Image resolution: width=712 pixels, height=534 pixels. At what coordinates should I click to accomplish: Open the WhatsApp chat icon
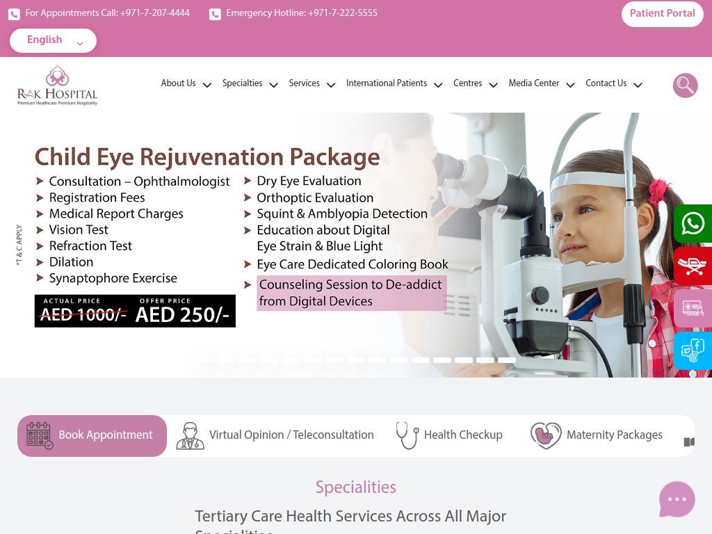point(693,223)
